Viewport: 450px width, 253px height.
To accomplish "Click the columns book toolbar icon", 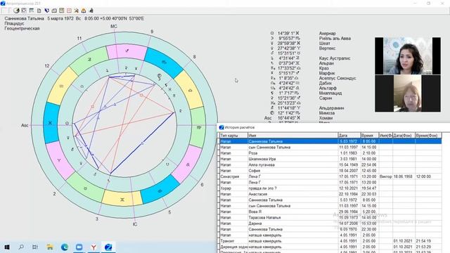I will 61,11.
